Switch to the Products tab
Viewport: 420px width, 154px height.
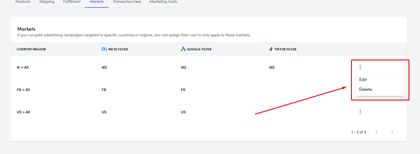point(23,2)
